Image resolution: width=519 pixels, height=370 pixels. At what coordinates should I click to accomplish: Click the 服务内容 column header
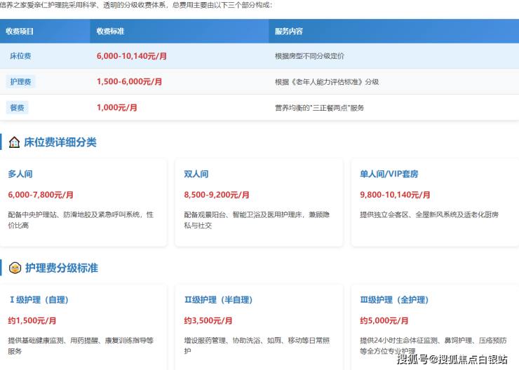click(289, 32)
